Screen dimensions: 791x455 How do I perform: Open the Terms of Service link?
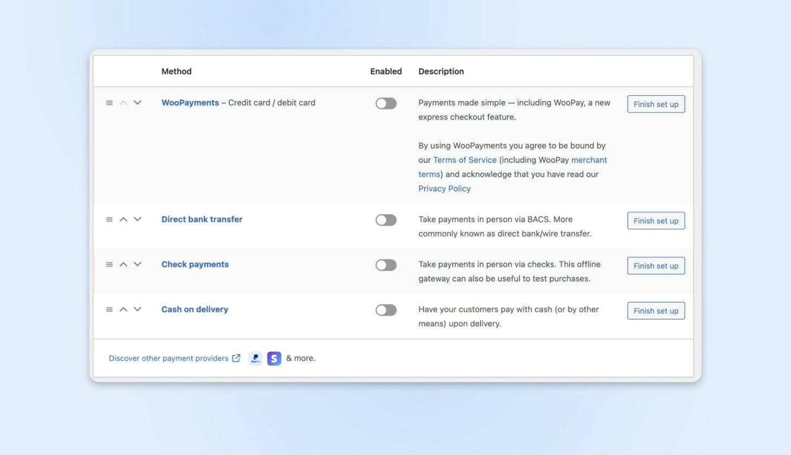(x=464, y=160)
